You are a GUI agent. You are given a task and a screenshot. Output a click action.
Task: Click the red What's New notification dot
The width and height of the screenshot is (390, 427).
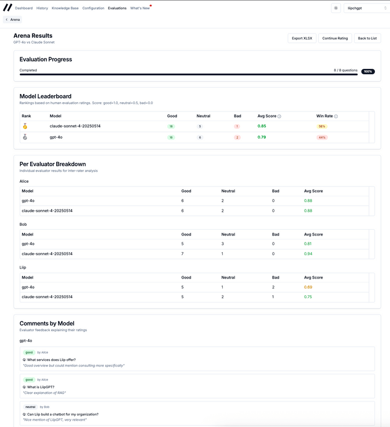151,6
